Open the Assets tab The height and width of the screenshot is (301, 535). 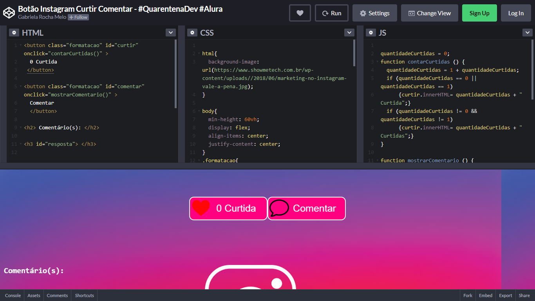(34, 296)
